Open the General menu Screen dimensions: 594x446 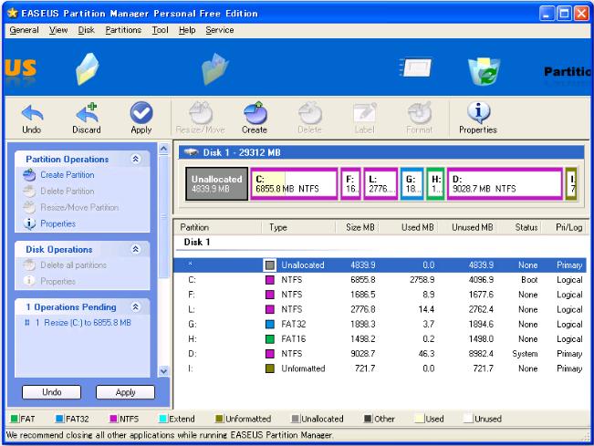pos(25,30)
